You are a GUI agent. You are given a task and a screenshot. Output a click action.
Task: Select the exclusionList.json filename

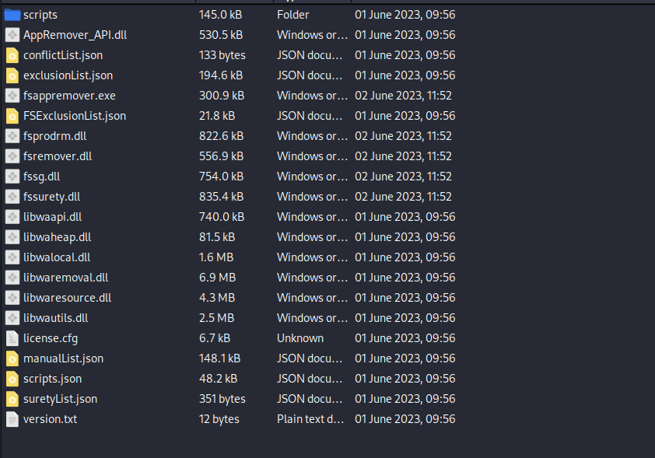click(68, 75)
